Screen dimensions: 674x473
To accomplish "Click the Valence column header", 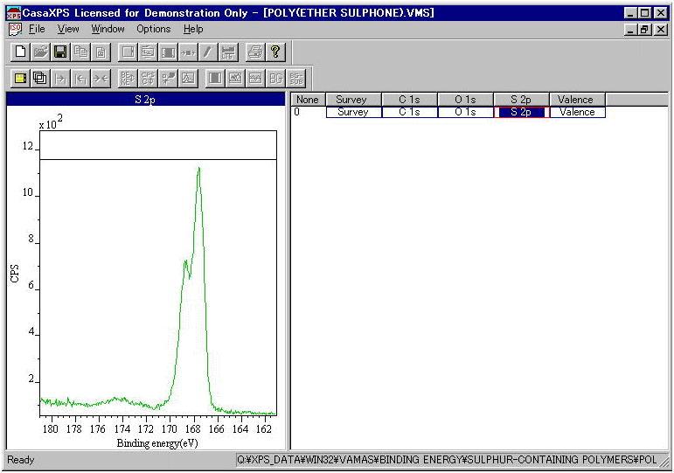I will [x=577, y=100].
